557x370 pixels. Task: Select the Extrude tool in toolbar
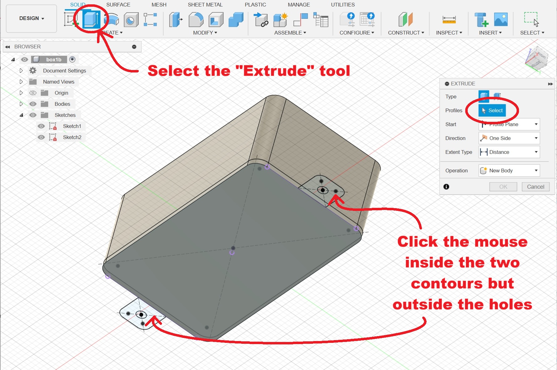[91, 19]
